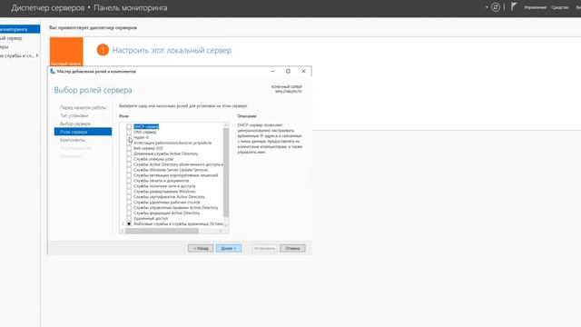Click the Далее button

[229, 248]
